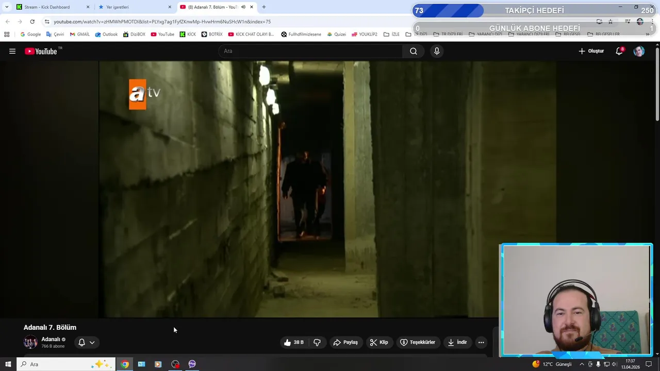Open YOUKLİP2 bookmark
Screen dimensions: 660x371
[365, 35]
